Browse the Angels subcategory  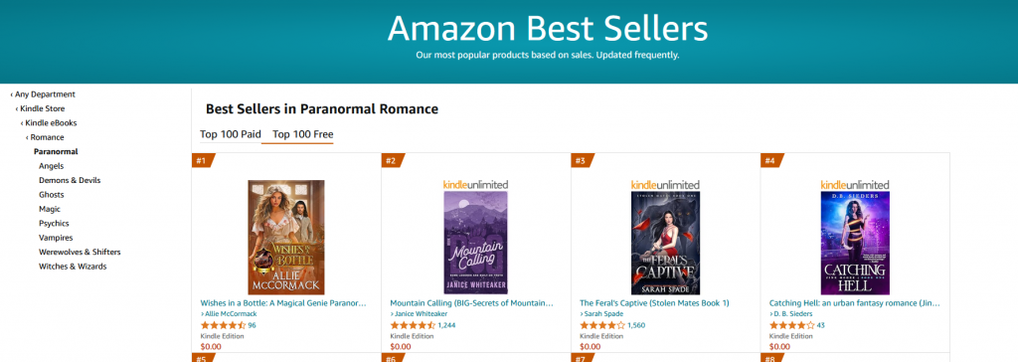coord(52,166)
